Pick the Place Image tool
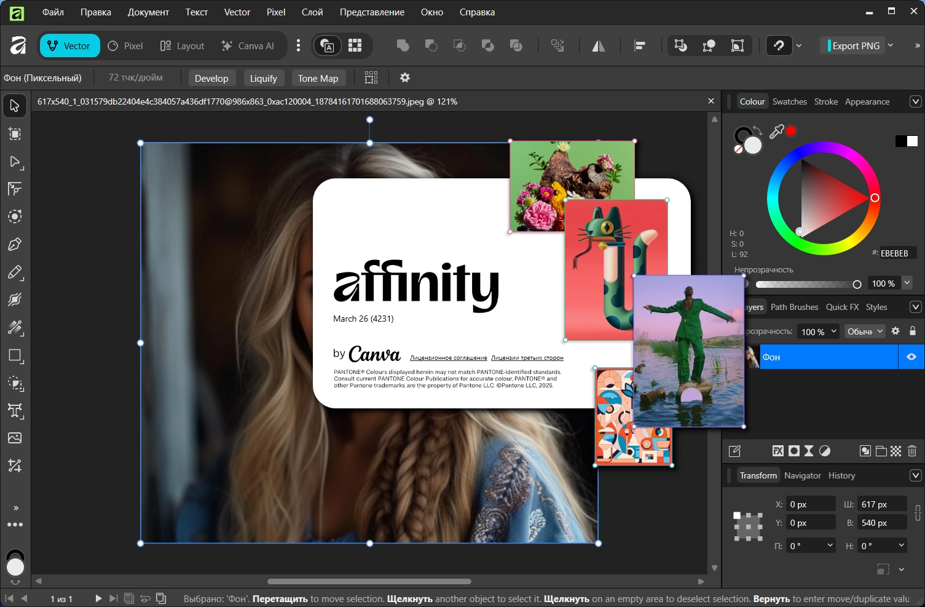This screenshot has height=607, width=925. pos(15,438)
